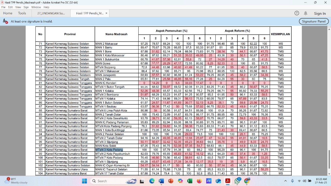This screenshot has height=186, width=331.
Task: Open Outlook from the taskbar
Action: 218,181
